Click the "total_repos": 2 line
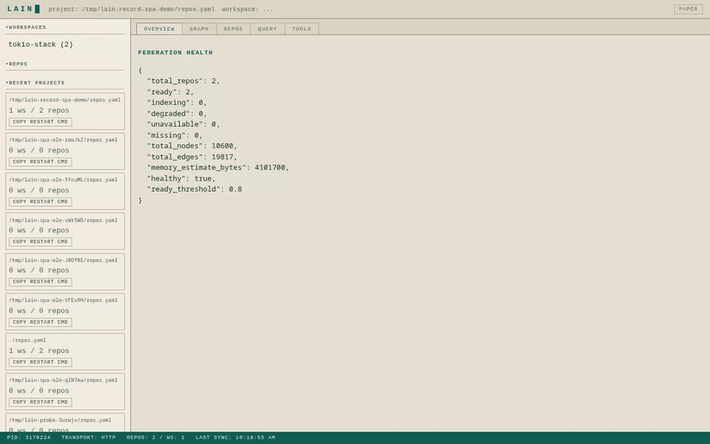This screenshot has height=444, width=710. click(x=183, y=81)
